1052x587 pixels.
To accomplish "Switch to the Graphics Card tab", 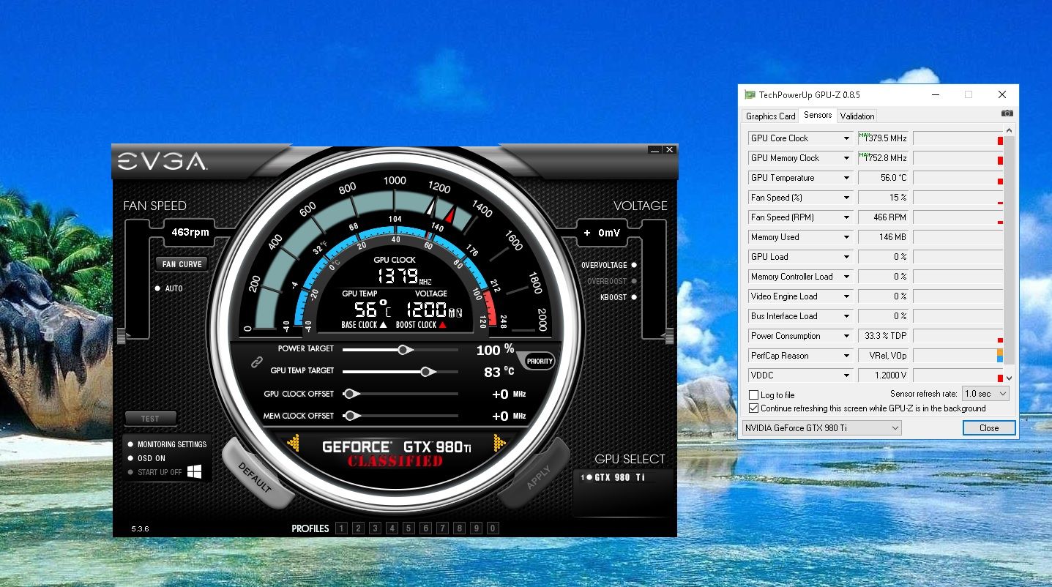I will 770,116.
